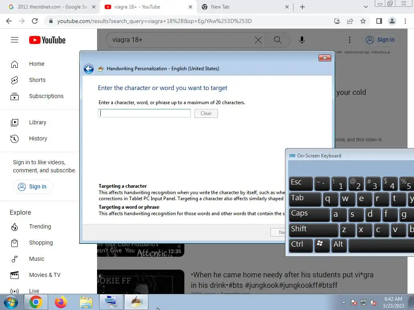Reload the page in Chrome
The width and height of the screenshot is (414, 310).
pos(35,21)
